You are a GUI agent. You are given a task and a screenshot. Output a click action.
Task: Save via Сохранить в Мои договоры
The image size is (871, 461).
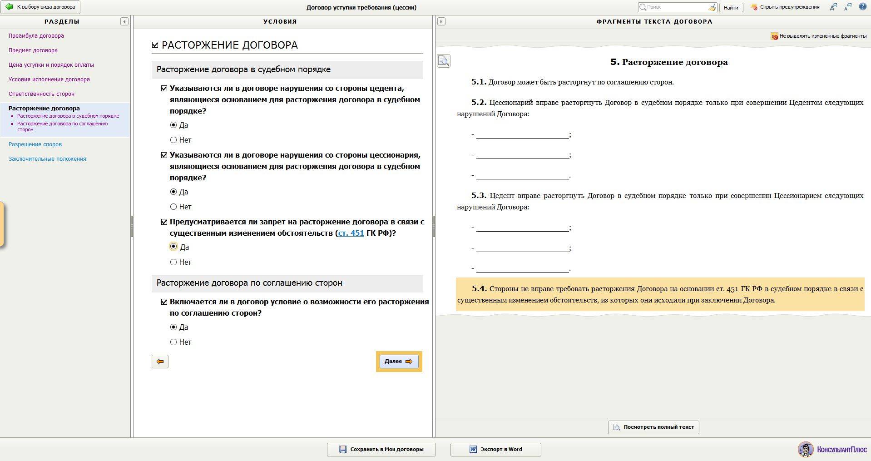click(x=381, y=449)
